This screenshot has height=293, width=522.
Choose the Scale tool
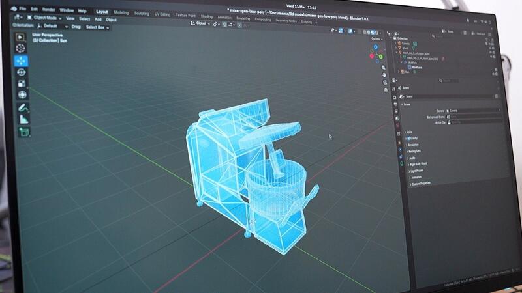(x=22, y=83)
